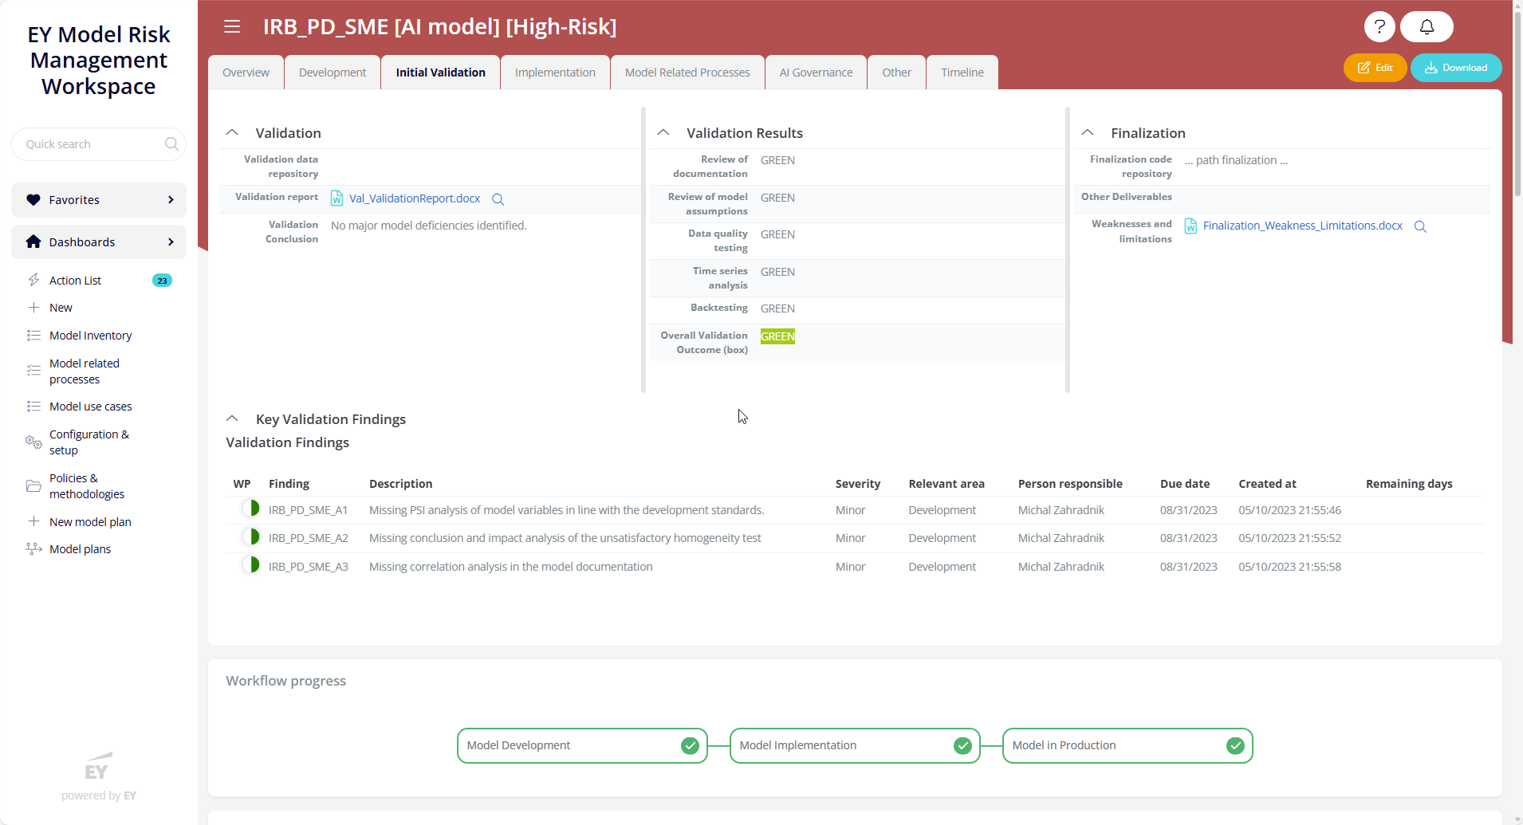Click the Model Inventory list icon
Viewport: 1523px width, 825px height.
click(33, 336)
